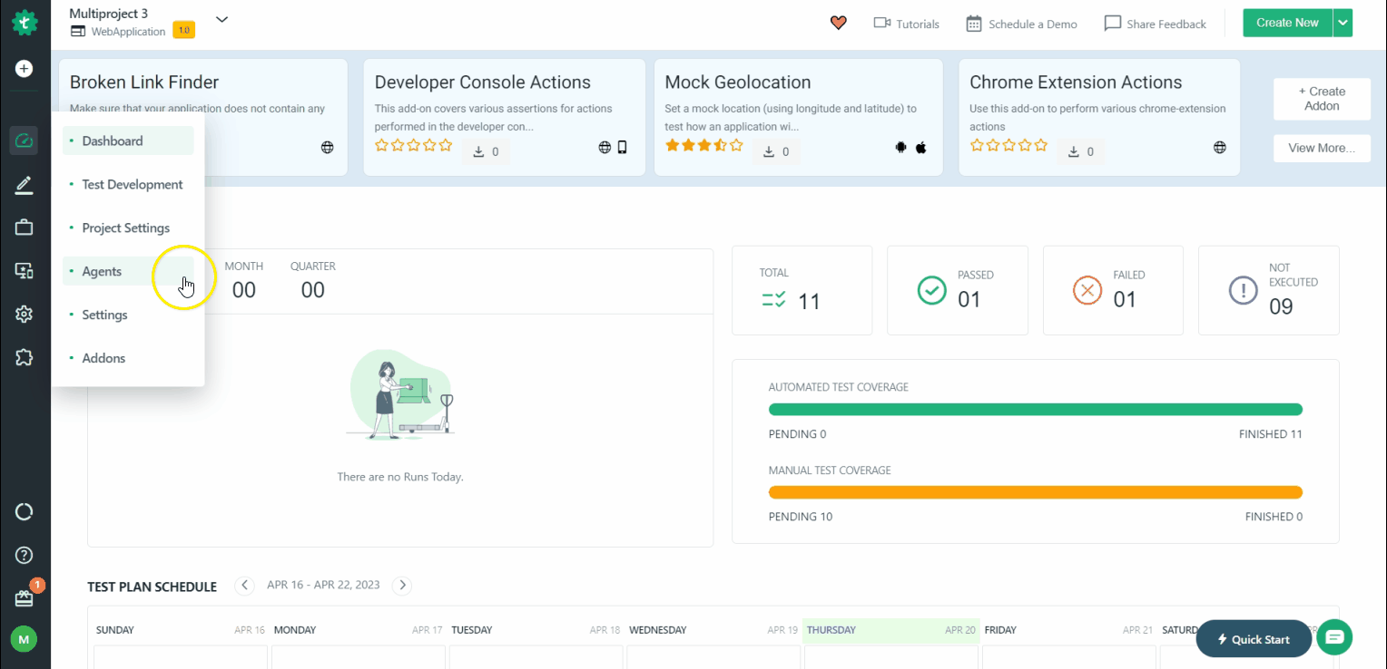Image resolution: width=1387 pixels, height=669 pixels.
Task: Click the circular usage ring sidebar icon
Action: click(25, 512)
